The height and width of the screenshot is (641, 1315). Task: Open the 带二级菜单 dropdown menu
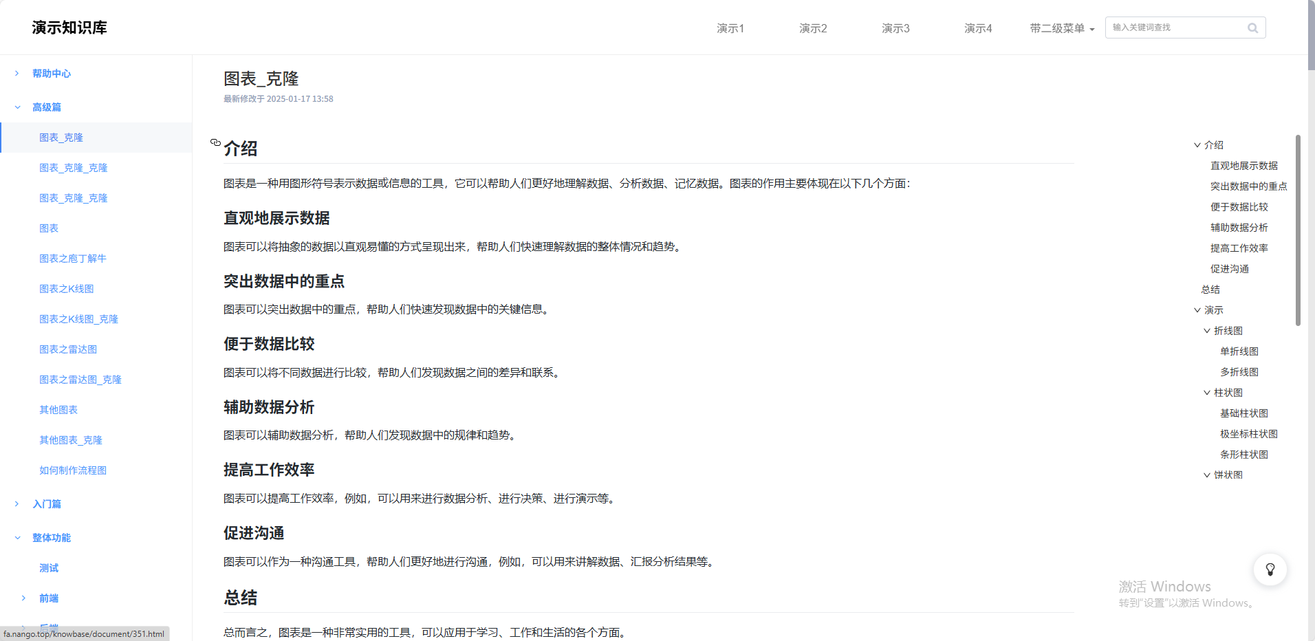tap(1061, 28)
